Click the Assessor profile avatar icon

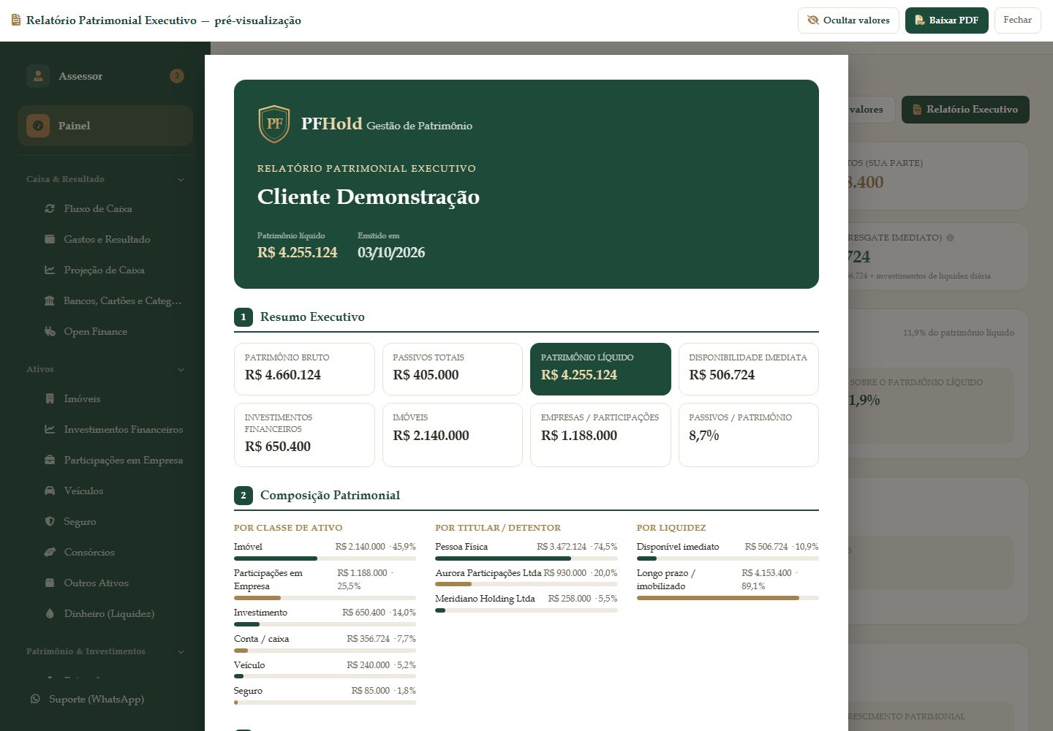38,76
